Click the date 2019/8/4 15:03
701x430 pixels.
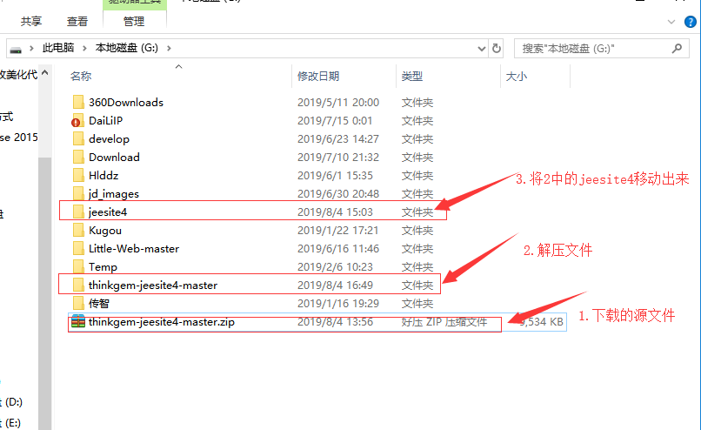[x=335, y=212]
